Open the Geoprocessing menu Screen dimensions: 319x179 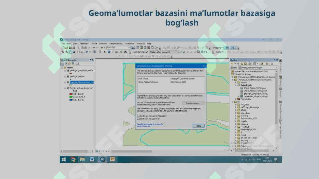point(116,43)
